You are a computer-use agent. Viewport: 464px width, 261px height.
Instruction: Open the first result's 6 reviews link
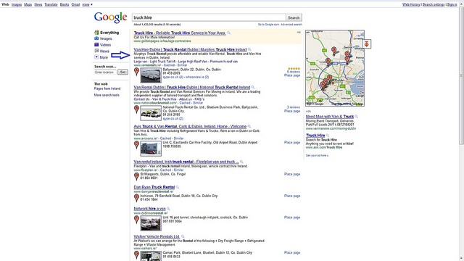click(x=293, y=72)
